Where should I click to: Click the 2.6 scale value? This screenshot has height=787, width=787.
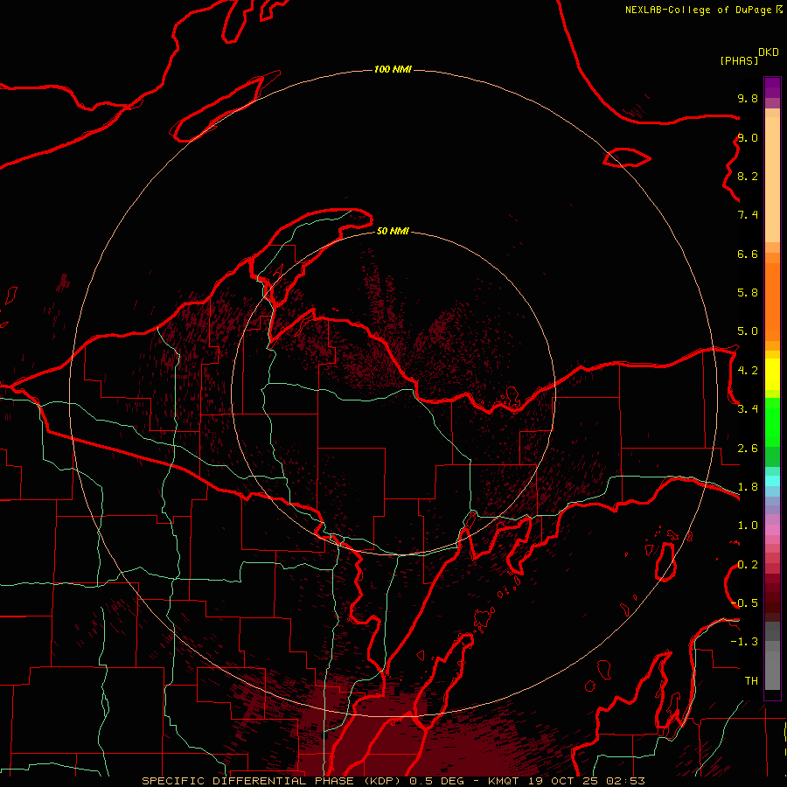click(748, 449)
